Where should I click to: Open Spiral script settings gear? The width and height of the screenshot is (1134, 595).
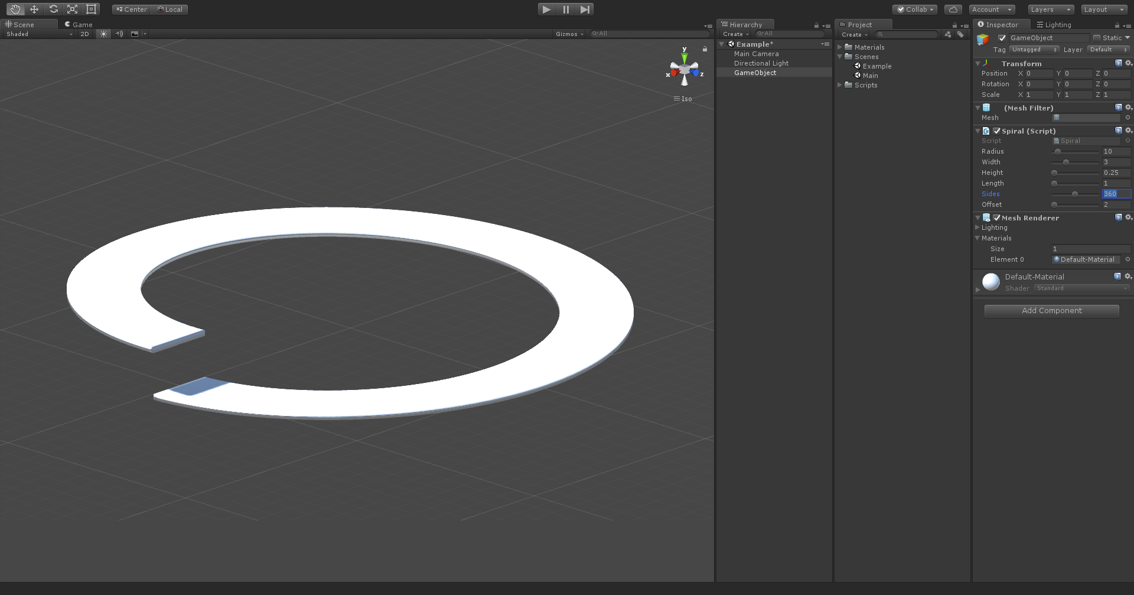click(x=1128, y=131)
